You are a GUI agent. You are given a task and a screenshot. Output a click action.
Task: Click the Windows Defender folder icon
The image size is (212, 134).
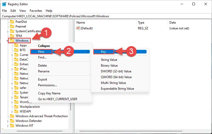pos(12,121)
